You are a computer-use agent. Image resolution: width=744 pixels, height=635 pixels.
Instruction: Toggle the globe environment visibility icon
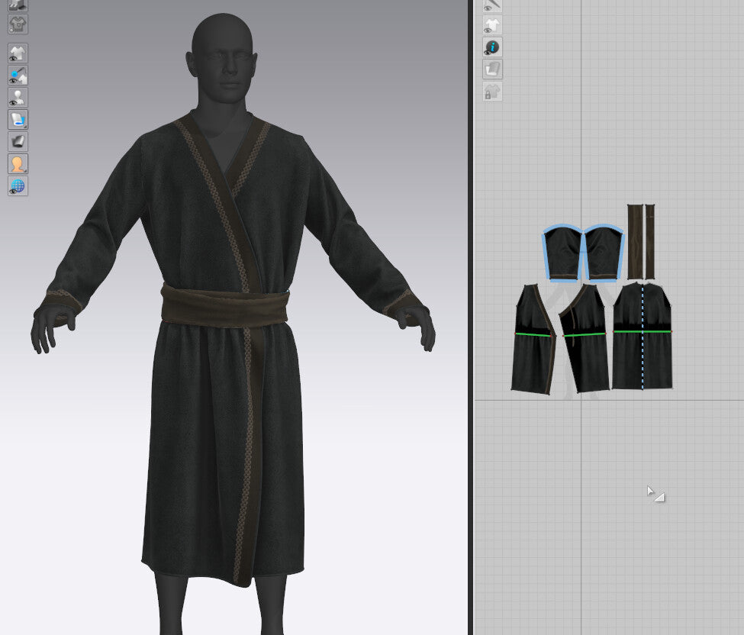[x=18, y=185]
